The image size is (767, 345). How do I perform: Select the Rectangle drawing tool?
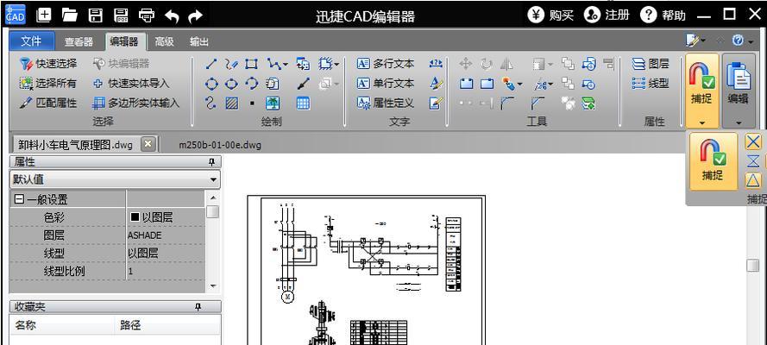click(x=251, y=64)
